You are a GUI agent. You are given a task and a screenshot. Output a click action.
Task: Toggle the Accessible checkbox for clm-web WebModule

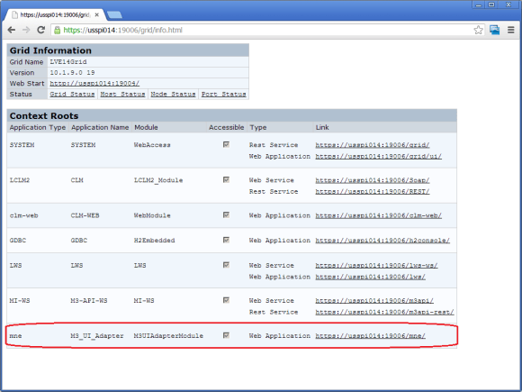click(227, 215)
